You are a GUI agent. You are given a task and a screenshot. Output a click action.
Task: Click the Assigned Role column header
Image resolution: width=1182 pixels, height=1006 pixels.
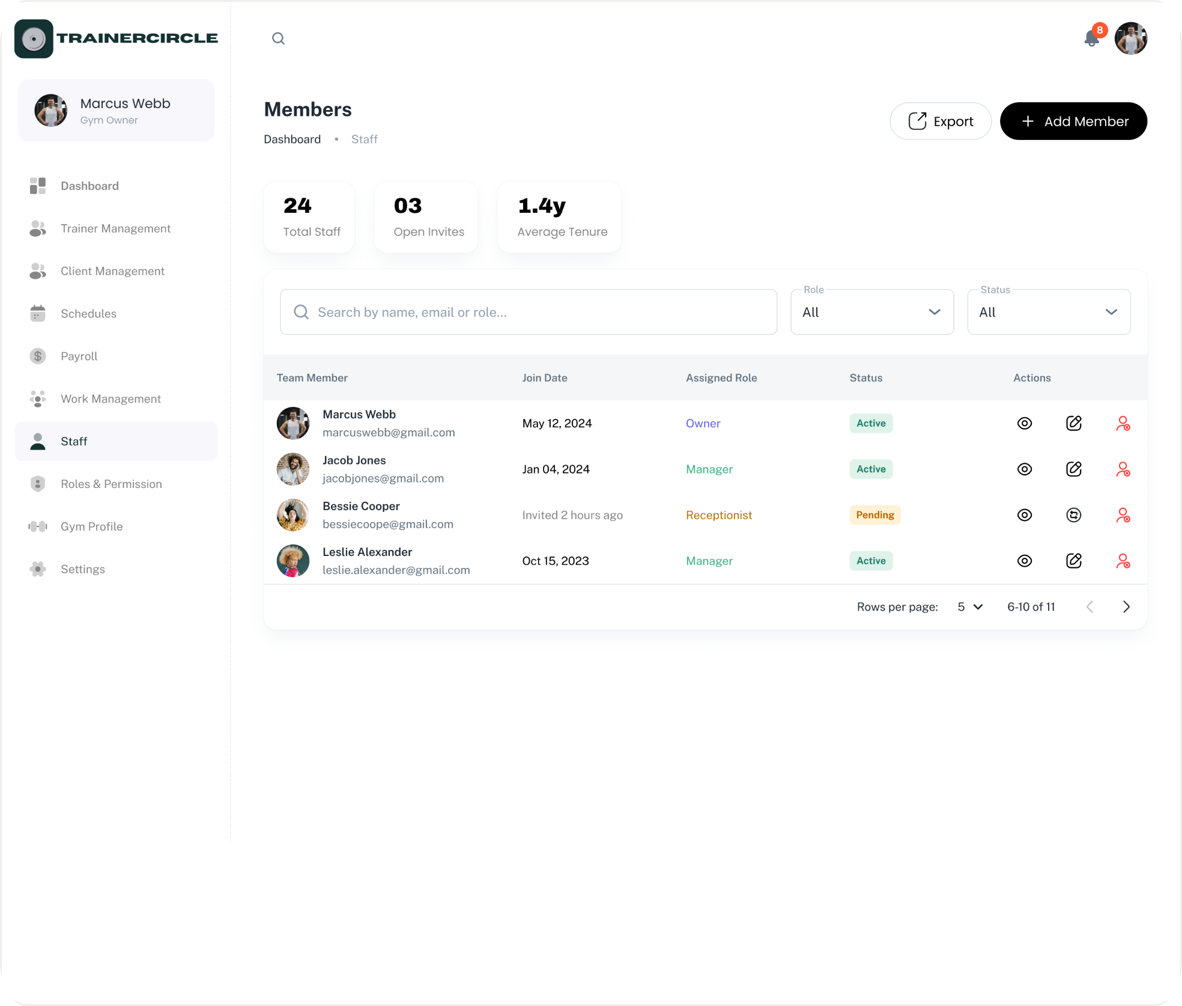(721, 378)
